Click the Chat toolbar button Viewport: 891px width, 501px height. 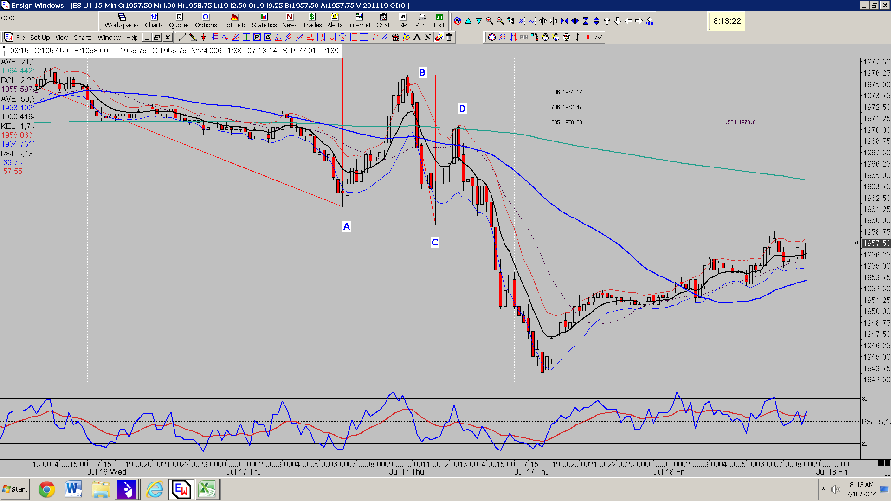pyautogui.click(x=383, y=21)
